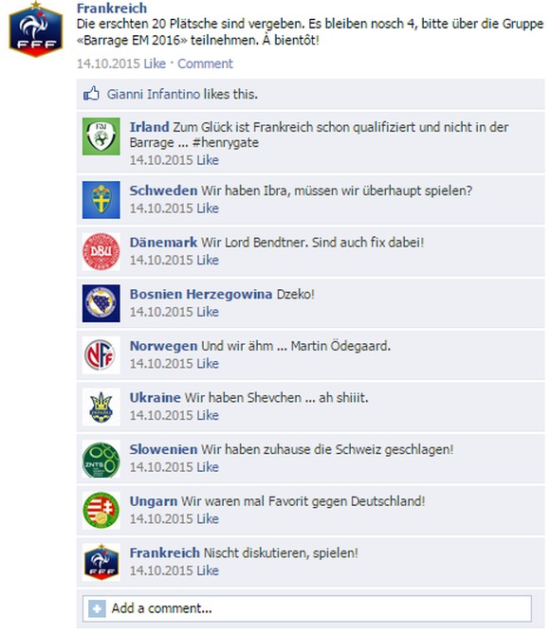552x634 pixels.
Task: Click the thumbs-up icon beside Gianni Infantino
Action: click(91, 94)
